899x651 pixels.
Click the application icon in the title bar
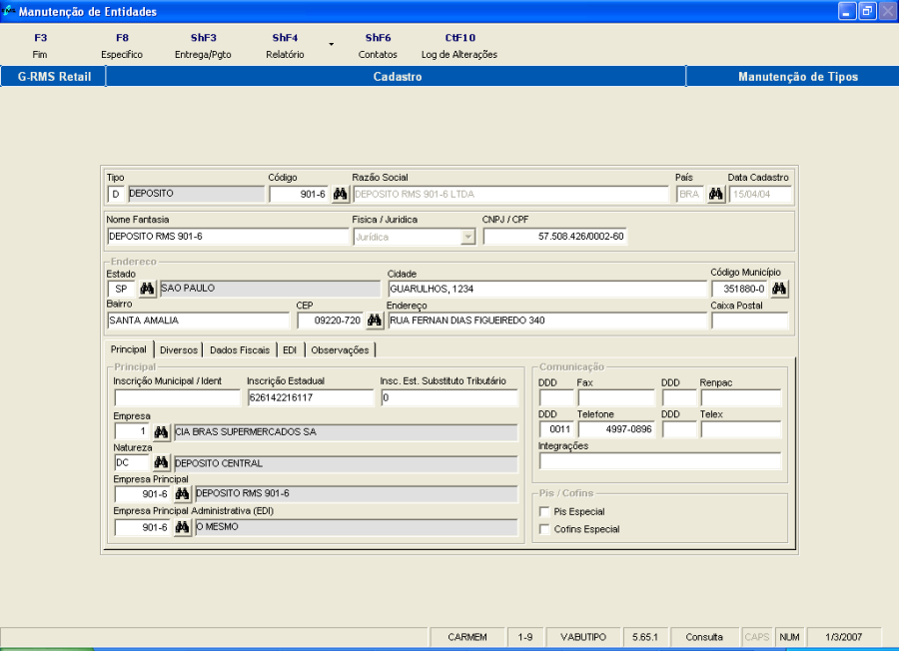pos(8,11)
